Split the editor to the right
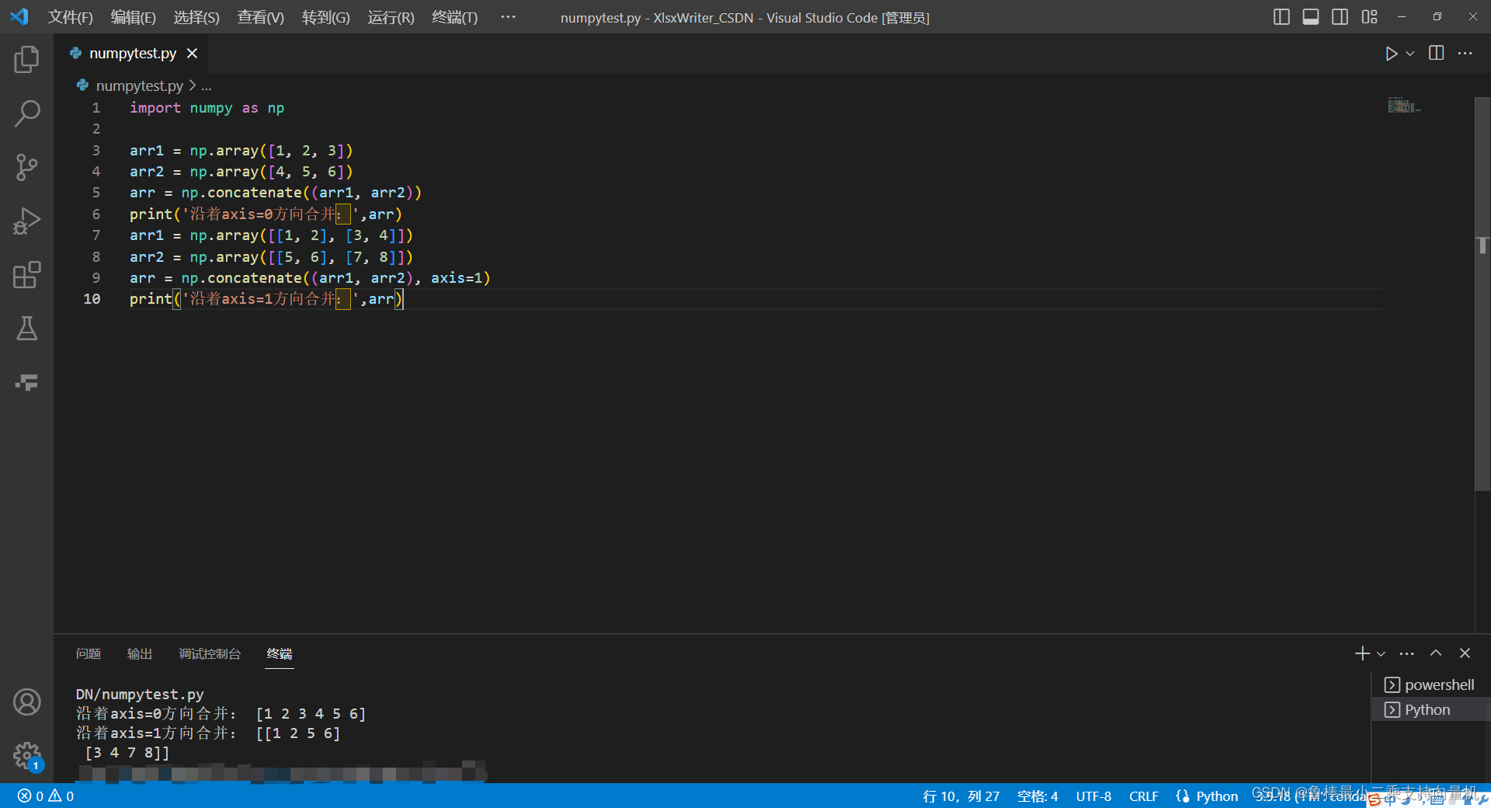The width and height of the screenshot is (1491, 808). point(1437,53)
